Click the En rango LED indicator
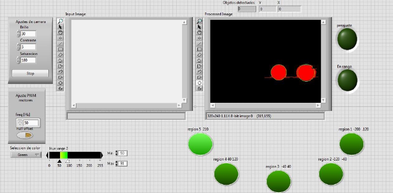The height and width of the screenshot is (193, 393). pos(347,80)
